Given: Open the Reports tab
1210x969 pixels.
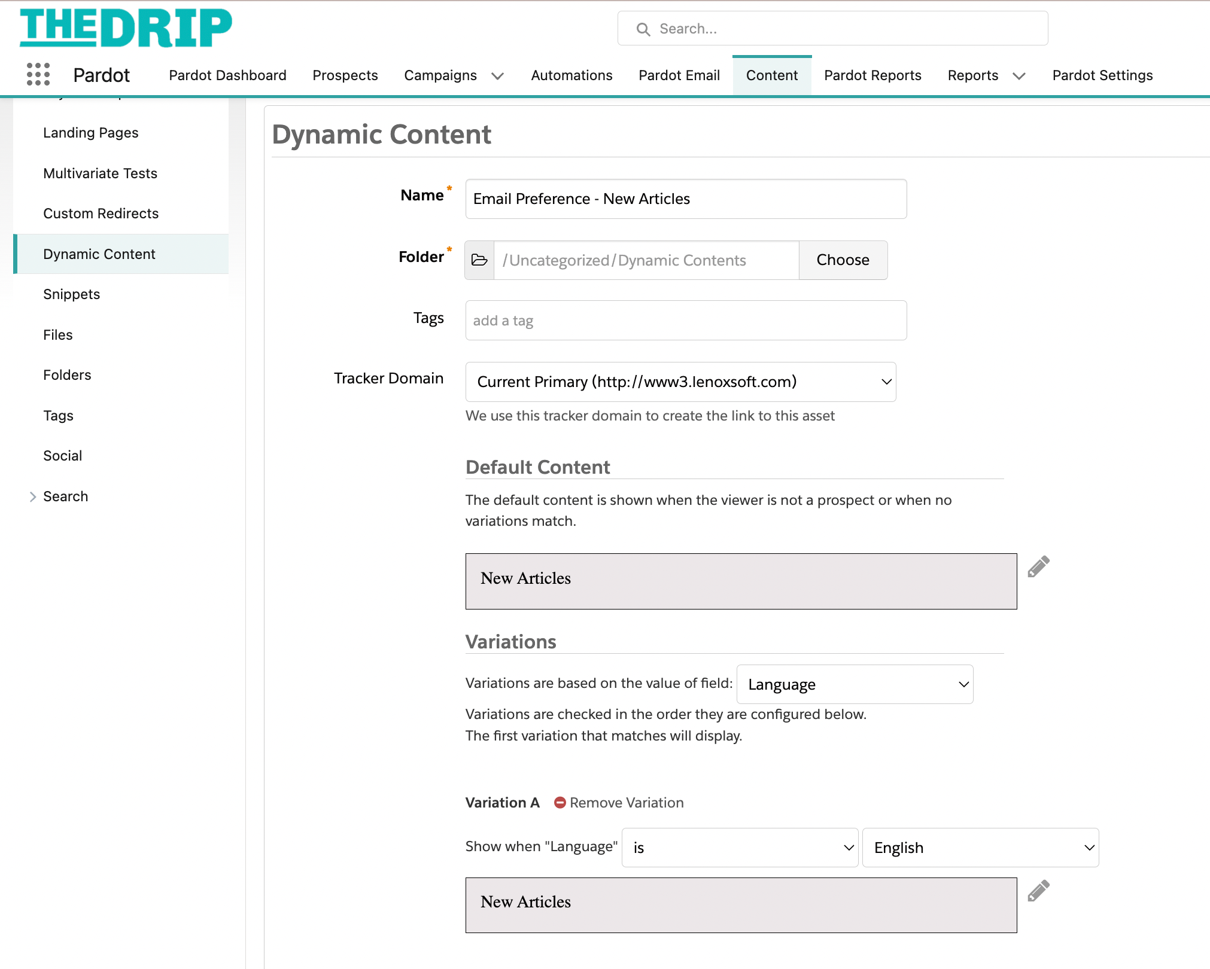Looking at the screenshot, I should pos(973,75).
